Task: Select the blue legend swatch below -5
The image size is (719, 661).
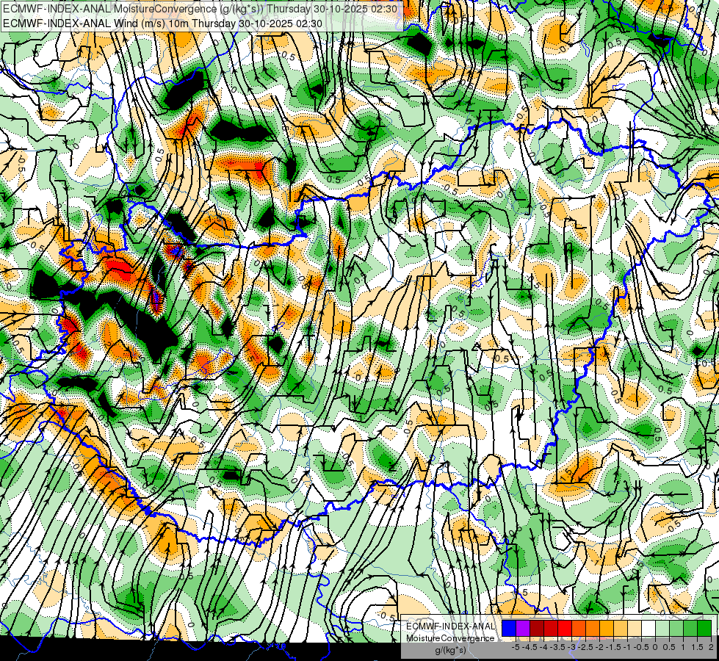Action: click(x=509, y=628)
